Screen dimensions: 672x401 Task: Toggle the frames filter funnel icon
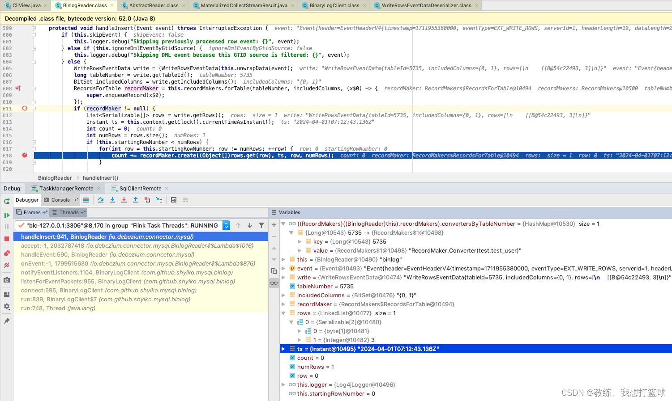261,225
